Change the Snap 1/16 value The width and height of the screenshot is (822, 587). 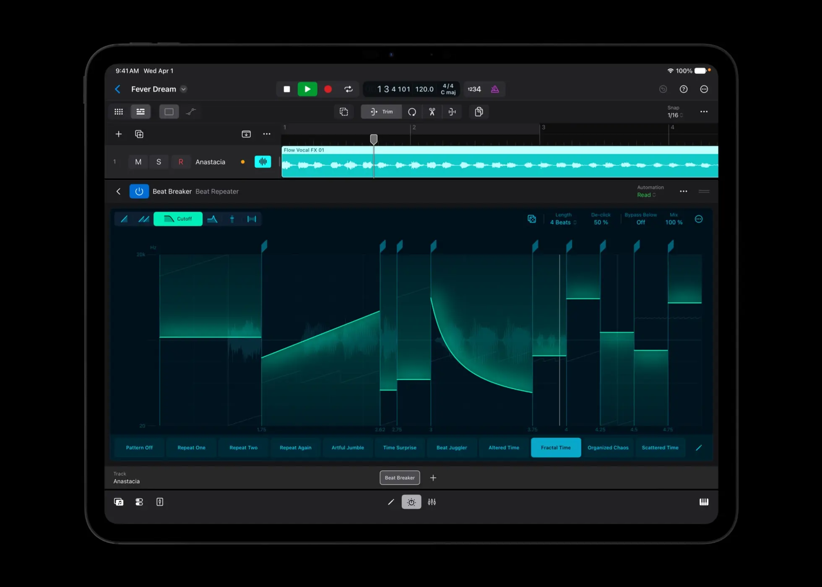(675, 115)
